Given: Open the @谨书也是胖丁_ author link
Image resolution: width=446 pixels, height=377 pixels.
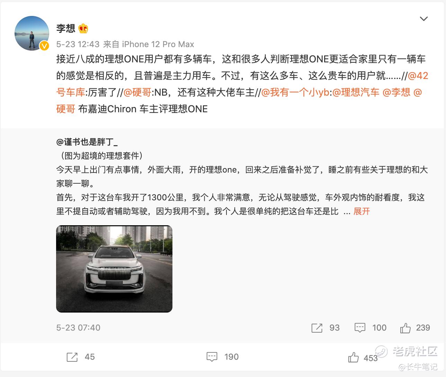Looking at the screenshot, I should [x=87, y=142].
